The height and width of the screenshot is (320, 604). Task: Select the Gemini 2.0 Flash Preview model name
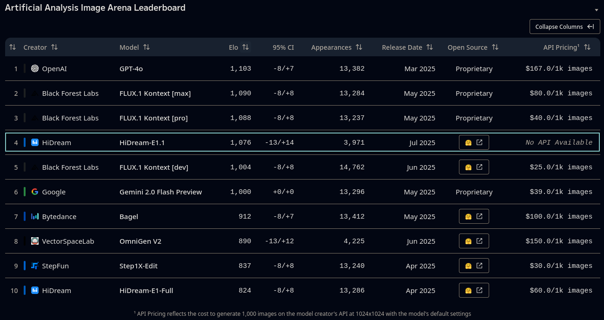160,192
